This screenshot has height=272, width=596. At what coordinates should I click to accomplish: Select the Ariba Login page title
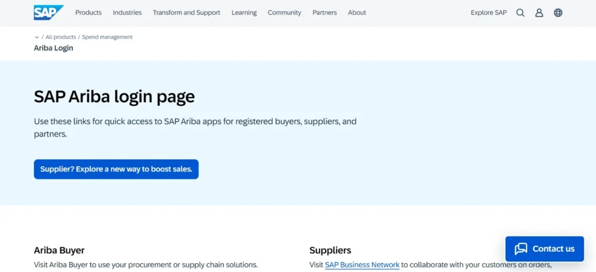click(x=54, y=48)
